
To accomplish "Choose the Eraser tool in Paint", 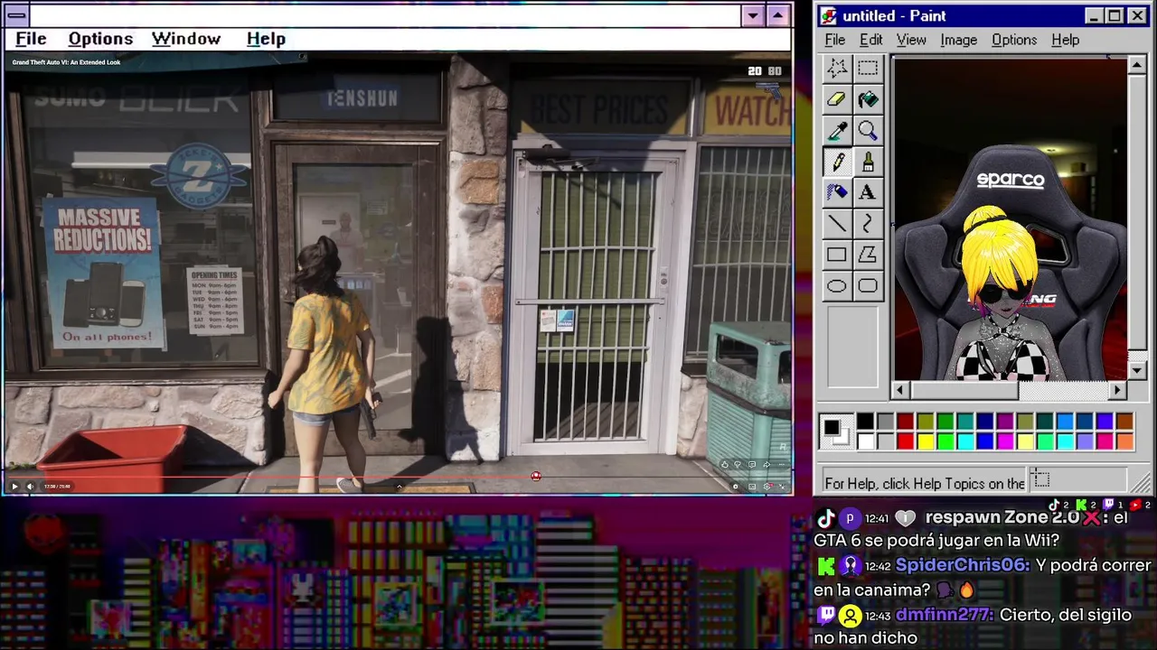I will 837,100.
